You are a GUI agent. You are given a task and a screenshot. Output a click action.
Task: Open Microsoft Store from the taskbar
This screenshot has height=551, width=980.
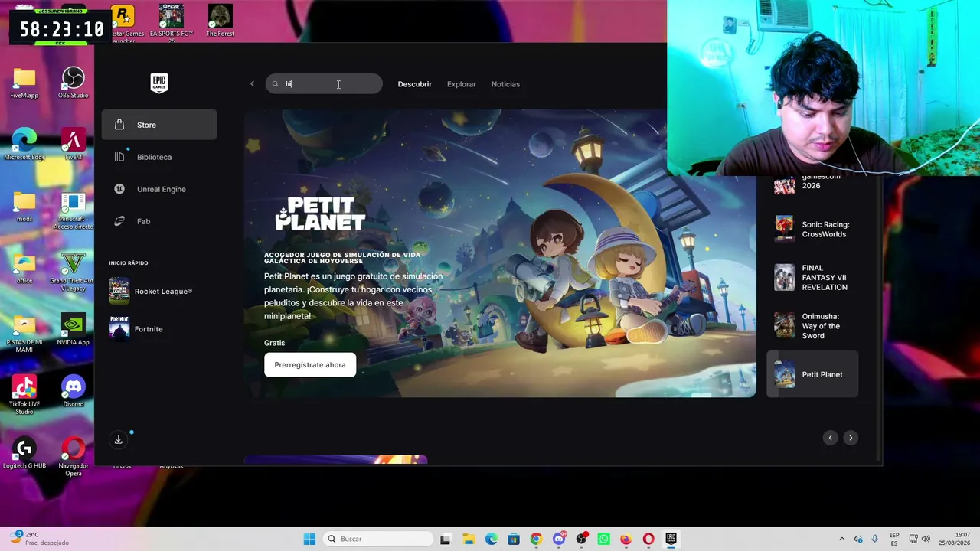coord(514,539)
